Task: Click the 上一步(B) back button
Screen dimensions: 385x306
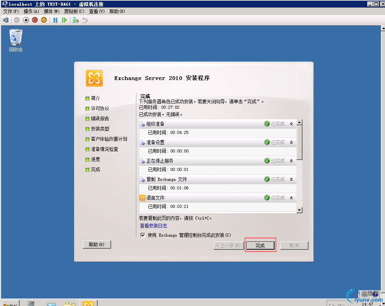Action: click(x=229, y=246)
